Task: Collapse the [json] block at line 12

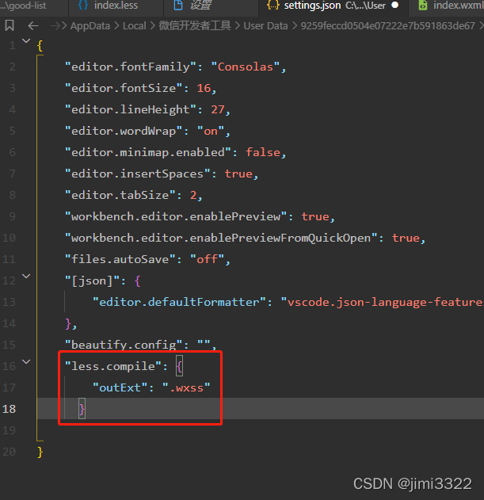Action: 26,276
